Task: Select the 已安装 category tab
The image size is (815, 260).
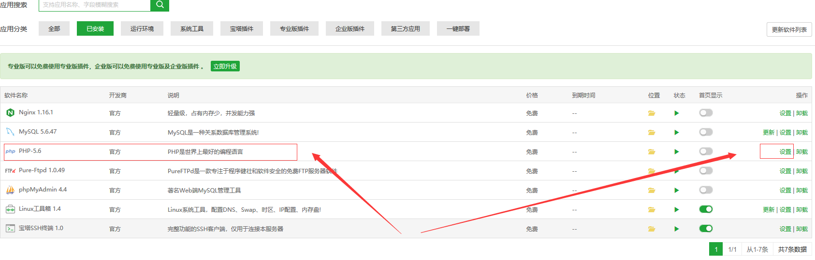Action: pyautogui.click(x=95, y=28)
